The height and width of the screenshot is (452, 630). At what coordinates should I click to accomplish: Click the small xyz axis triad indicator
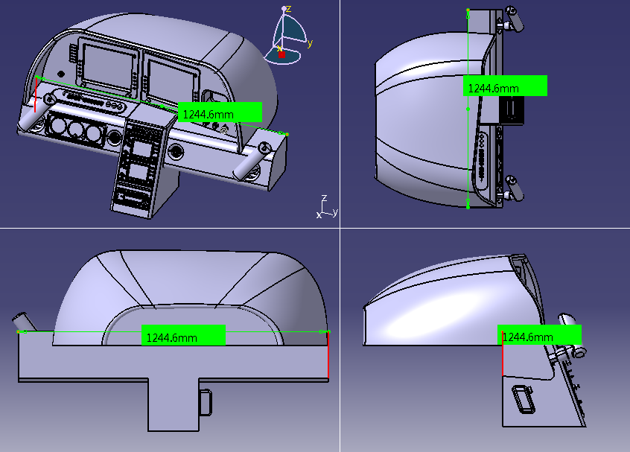(x=327, y=207)
